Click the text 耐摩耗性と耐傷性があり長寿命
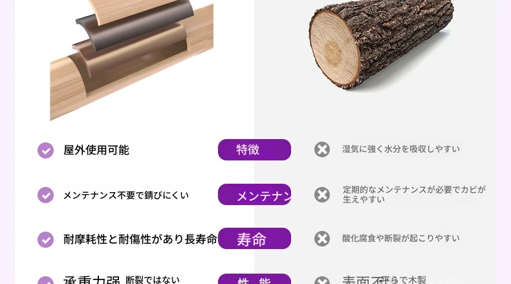Viewport: 511px width, 284px height. click(x=140, y=239)
